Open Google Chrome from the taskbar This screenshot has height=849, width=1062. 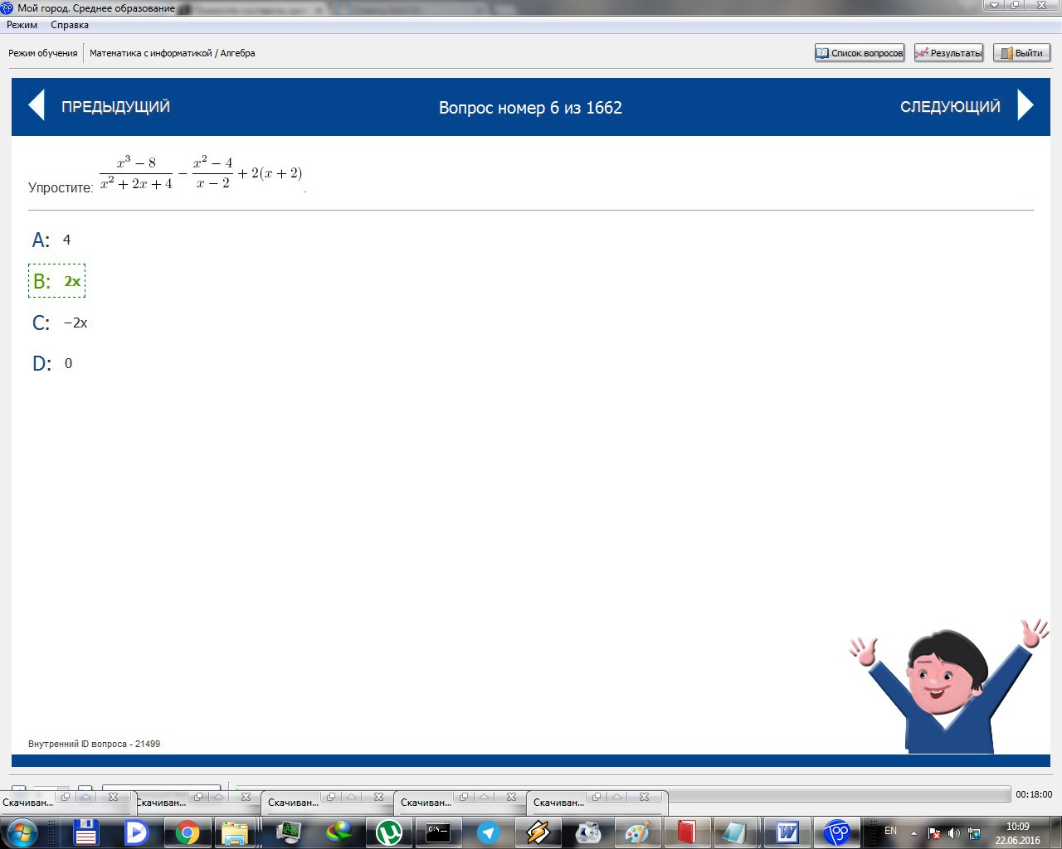(x=188, y=832)
